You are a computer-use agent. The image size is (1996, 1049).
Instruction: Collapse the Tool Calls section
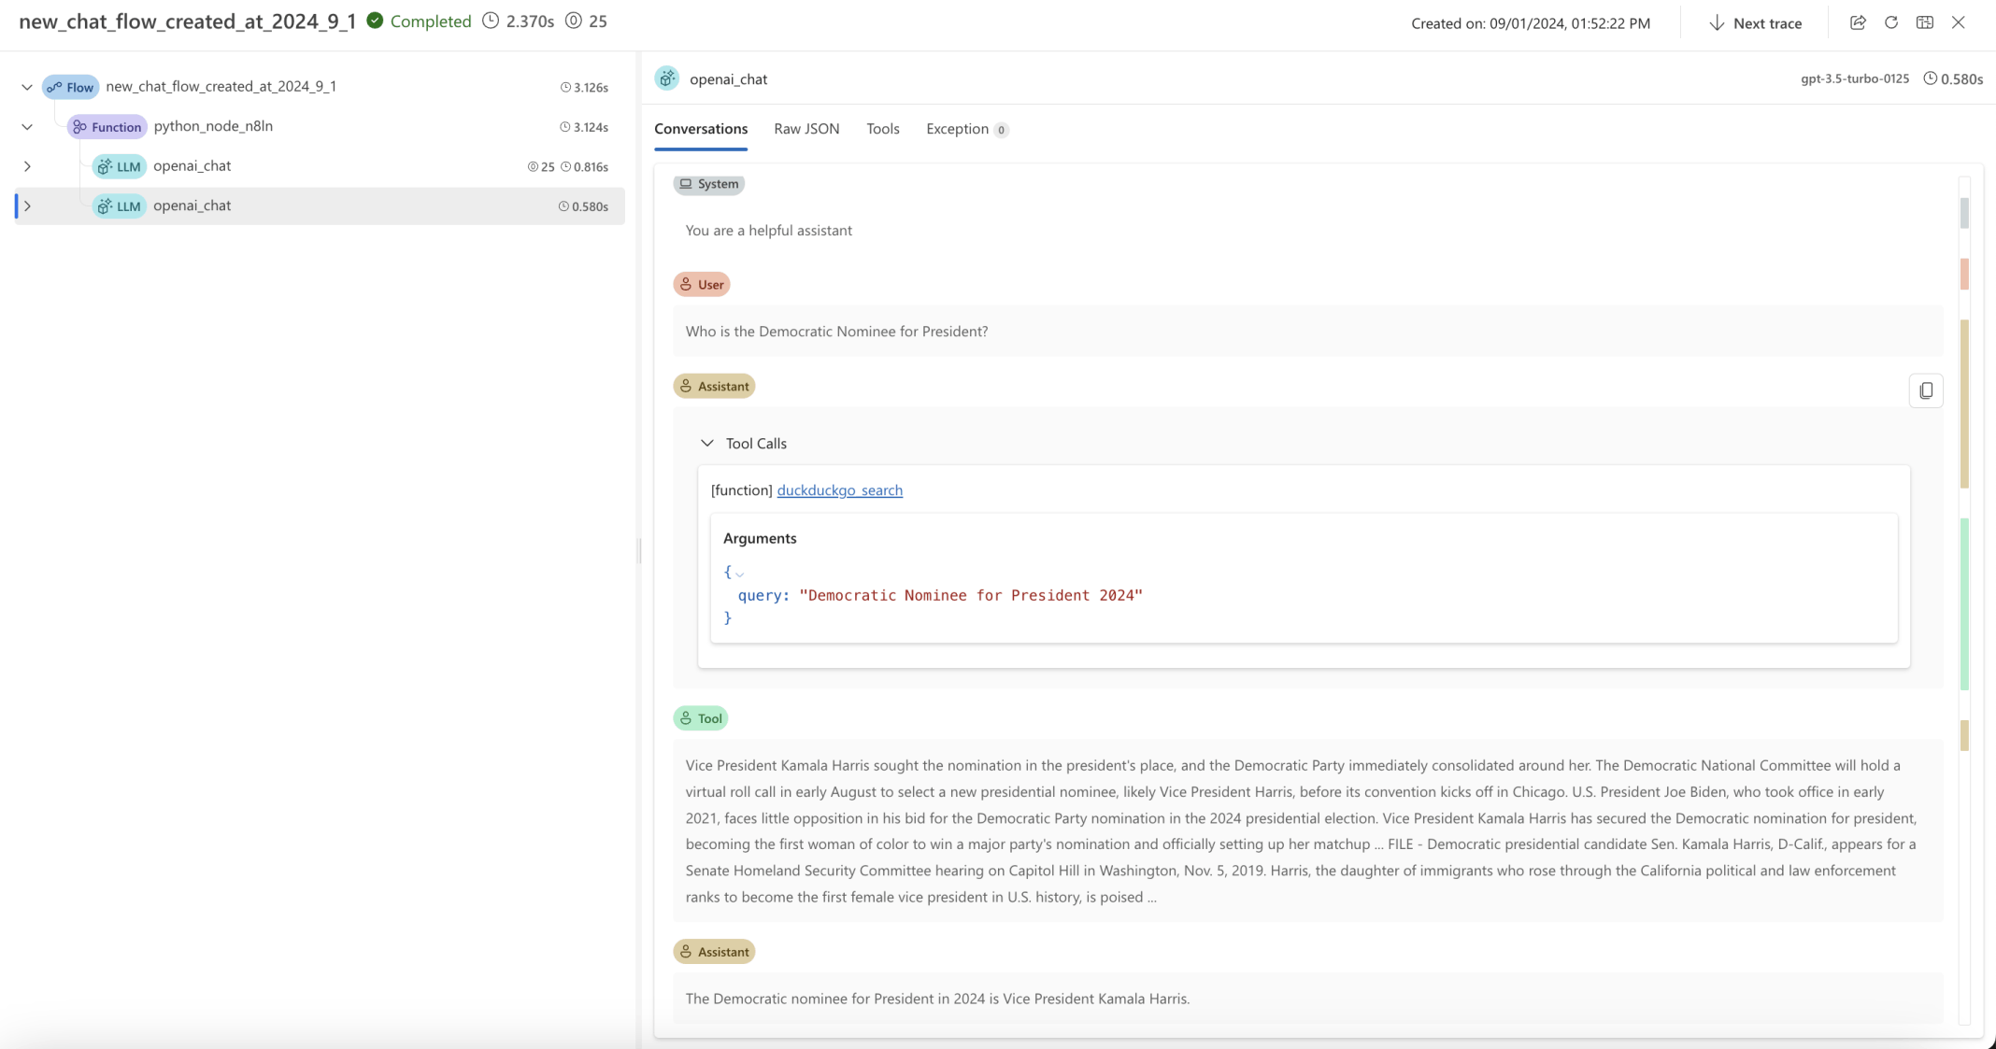point(707,443)
